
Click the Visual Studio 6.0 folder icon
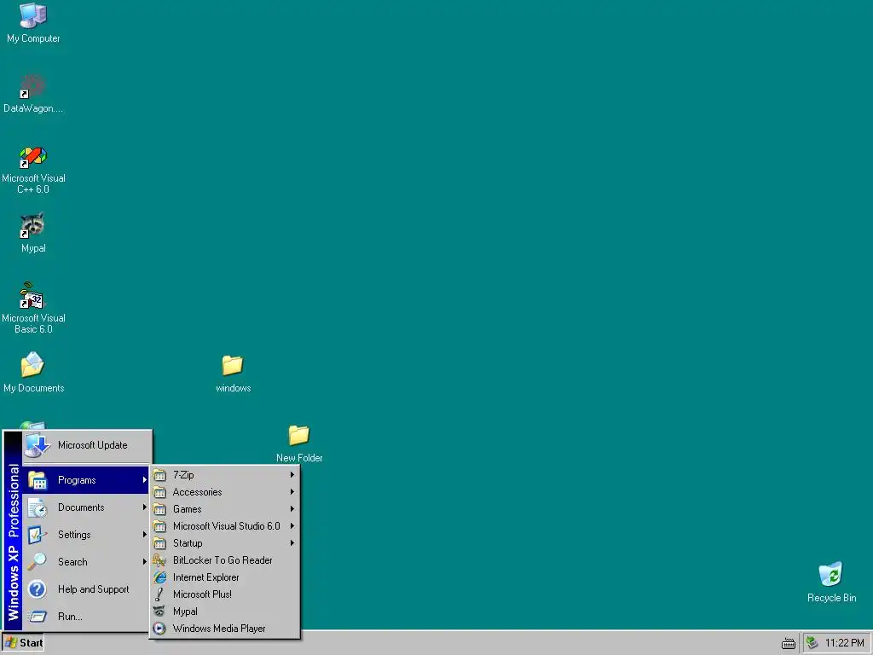coord(159,526)
